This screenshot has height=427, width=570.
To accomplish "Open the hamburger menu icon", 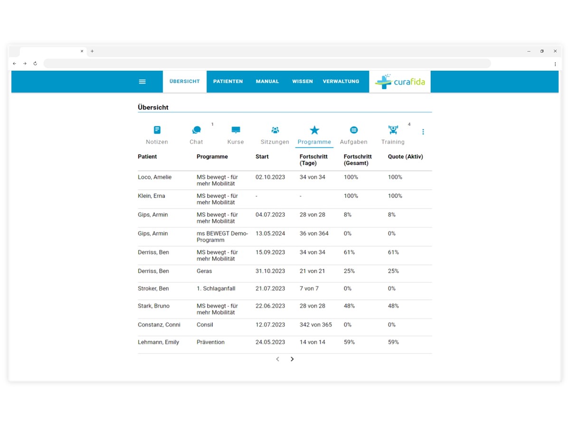I will click(x=142, y=82).
